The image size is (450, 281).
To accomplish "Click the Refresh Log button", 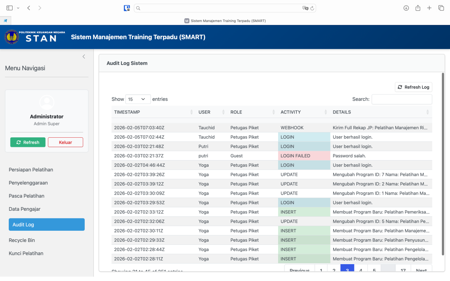I will tap(413, 87).
